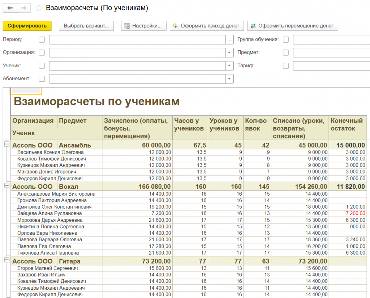The height and width of the screenshot is (298, 370).
Task: Click the Гитара total 73 200,00
Action: click(x=156, y=261)
